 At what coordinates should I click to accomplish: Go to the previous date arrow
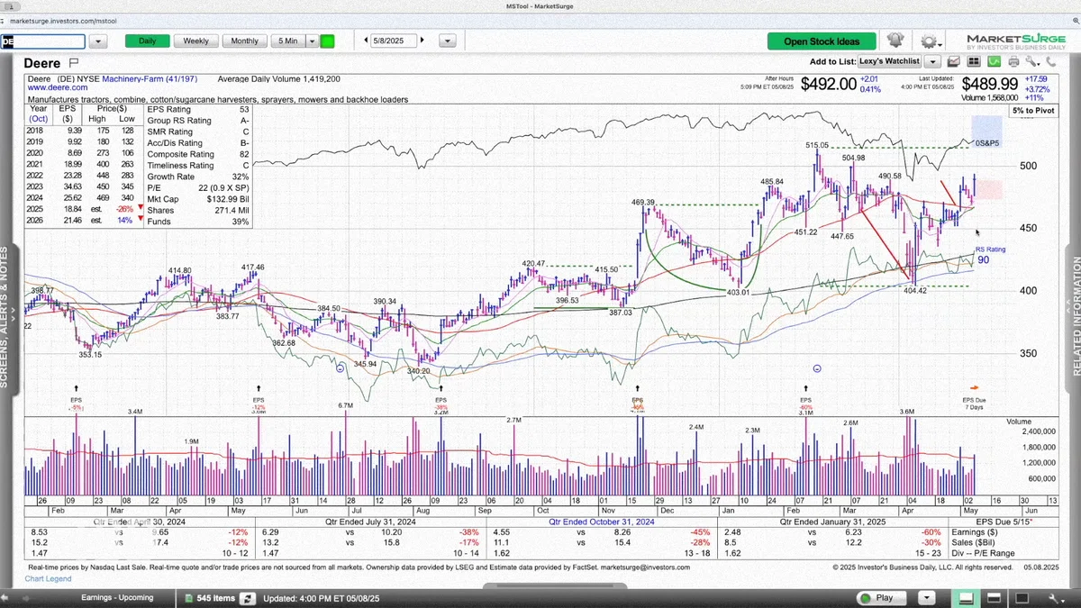point(366,41)
